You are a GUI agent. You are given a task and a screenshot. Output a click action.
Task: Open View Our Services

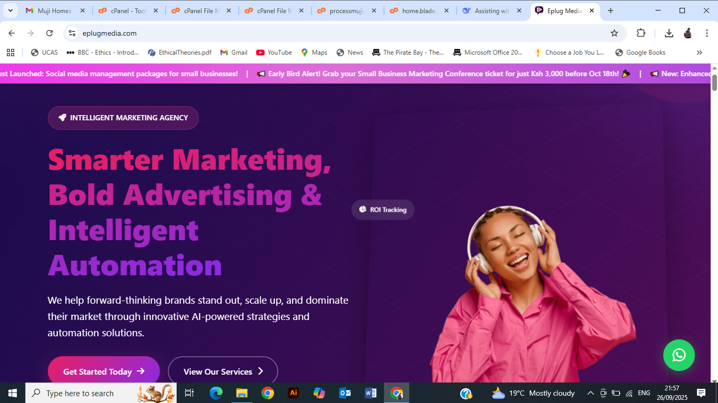click(222, 371)
